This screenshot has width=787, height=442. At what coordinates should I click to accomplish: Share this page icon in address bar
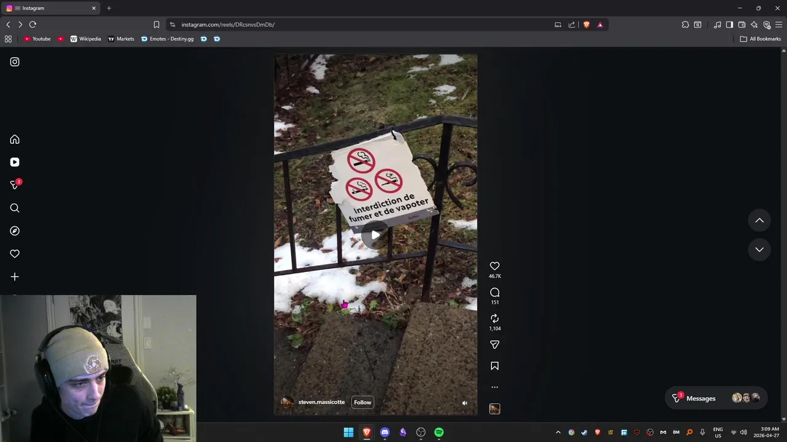572,25
